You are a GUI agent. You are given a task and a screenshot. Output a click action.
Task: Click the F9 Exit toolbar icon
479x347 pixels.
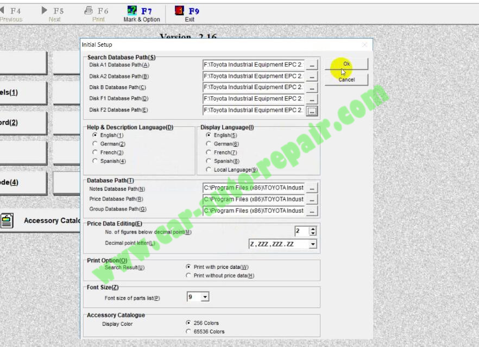click(x=179, y=10)
